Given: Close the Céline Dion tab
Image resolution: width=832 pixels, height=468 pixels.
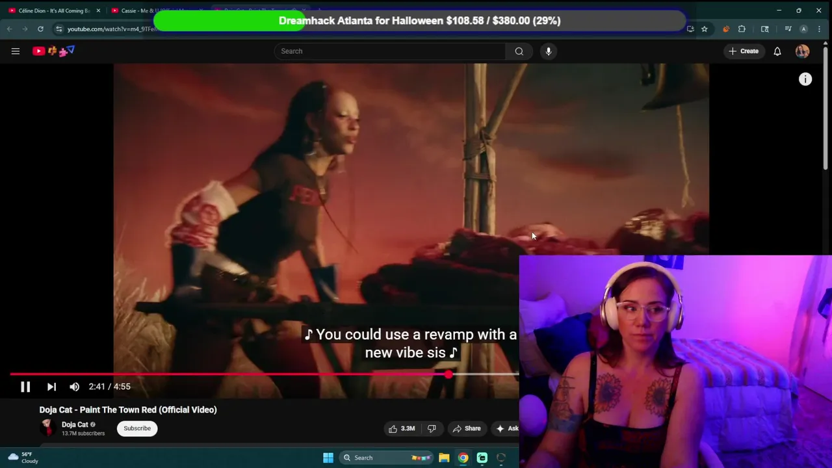Looking at the screenshot, I should click(98, 10).
